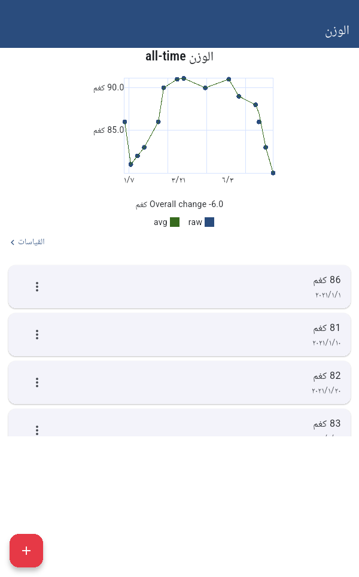The width and height of the screenshot is (359, 577).
Task: Select the 86 kg weight entry card
Action: (180, 287)
